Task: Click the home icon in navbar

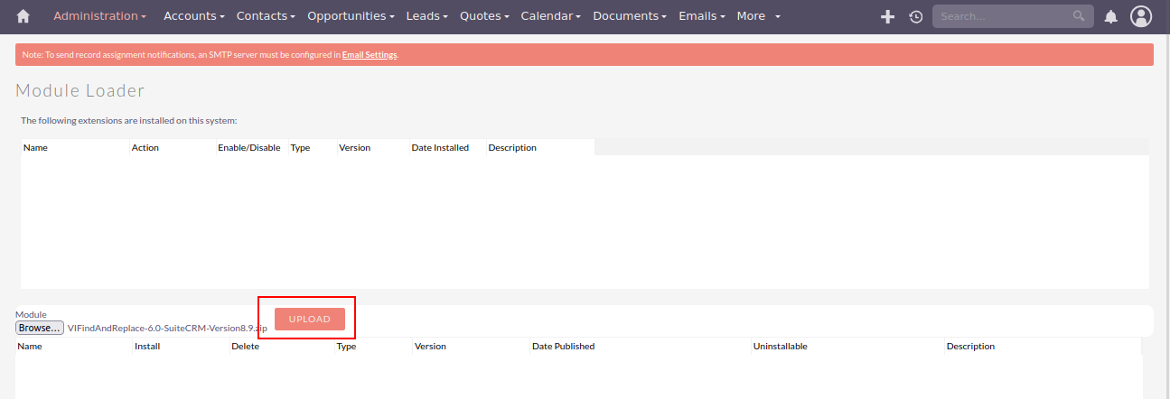Action: pos(23,16)
